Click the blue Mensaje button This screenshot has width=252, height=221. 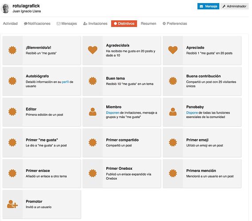pyautogui.click(x=208, y=6)
